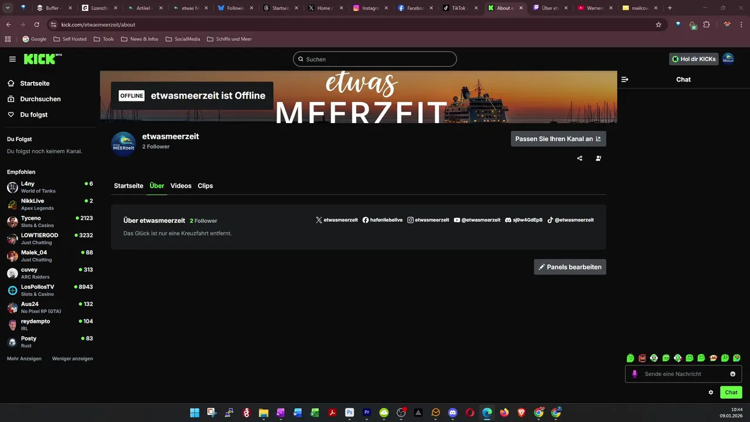Select the Über channel tab
This screenshot has height=422, width=750.
point(156,186)
